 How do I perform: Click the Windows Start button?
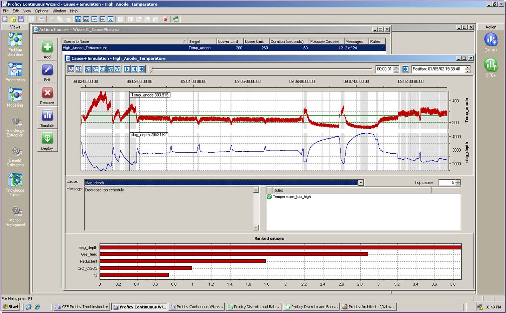point(11,307)
